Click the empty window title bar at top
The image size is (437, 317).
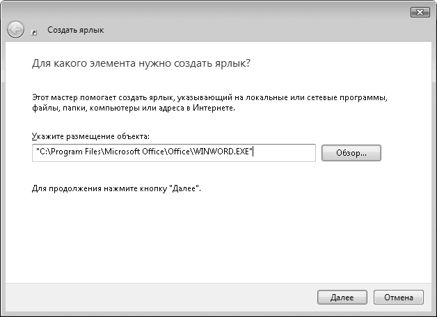tap(209, 11)
